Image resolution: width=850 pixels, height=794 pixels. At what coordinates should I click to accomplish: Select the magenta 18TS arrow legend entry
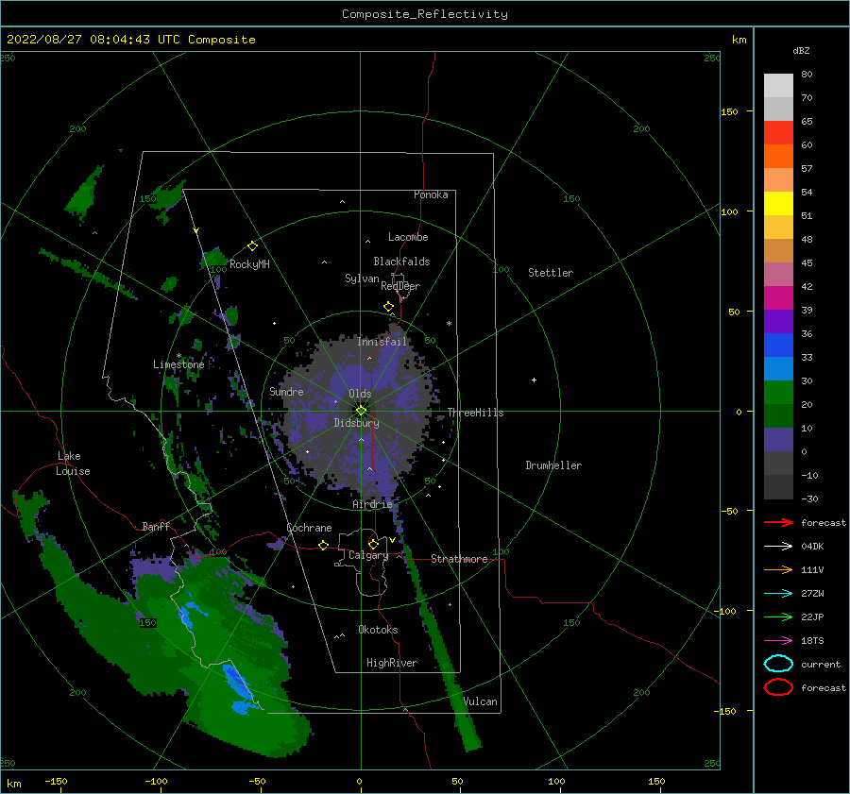click(x=778, y=641)
